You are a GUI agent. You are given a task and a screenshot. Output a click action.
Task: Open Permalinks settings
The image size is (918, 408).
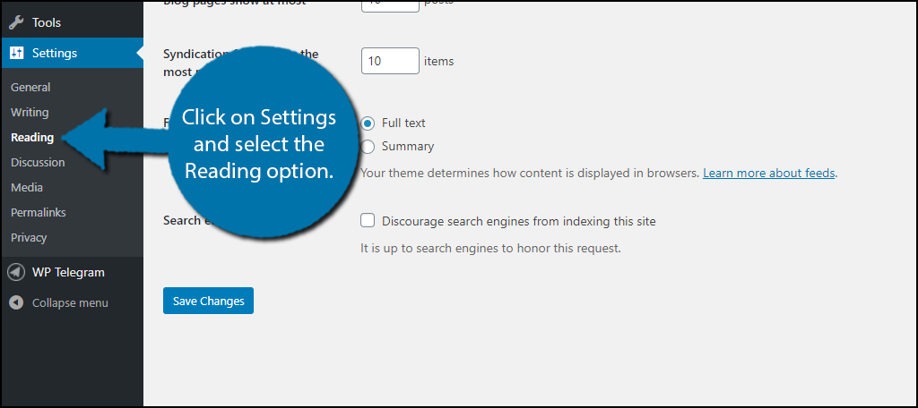coord(38,212)
